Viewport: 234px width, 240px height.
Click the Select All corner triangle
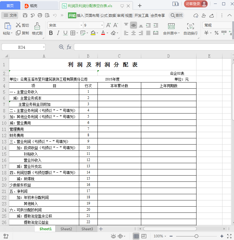pos(6,56)
